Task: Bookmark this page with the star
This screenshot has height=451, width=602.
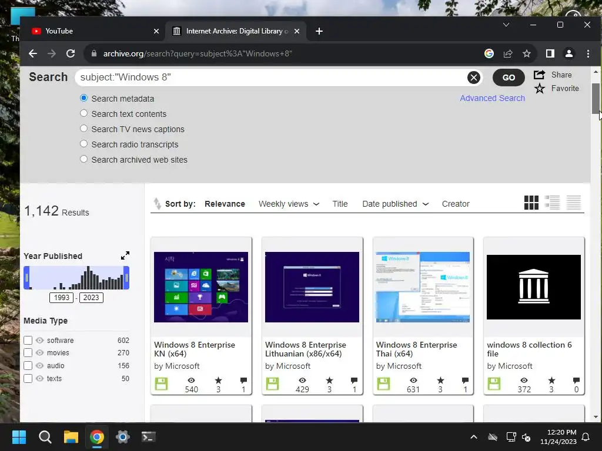Action: [x=527, y=53]
